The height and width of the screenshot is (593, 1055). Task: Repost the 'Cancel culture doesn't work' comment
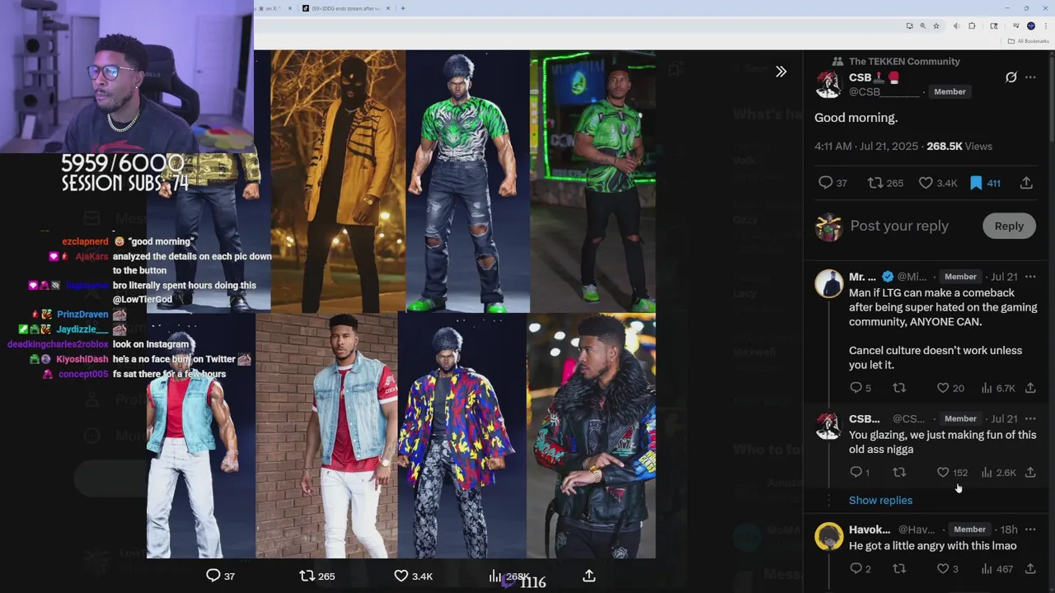pos(899,388)
